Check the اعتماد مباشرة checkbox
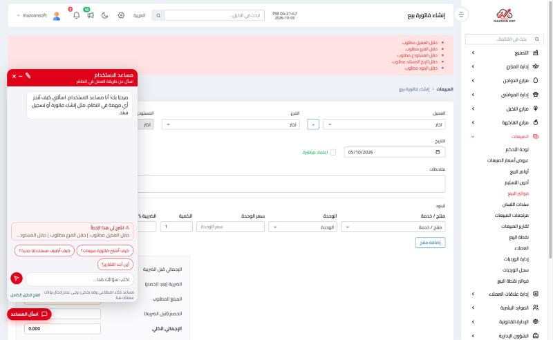The height and width of the screenshot is (340, 553). (x=333, y=152)
